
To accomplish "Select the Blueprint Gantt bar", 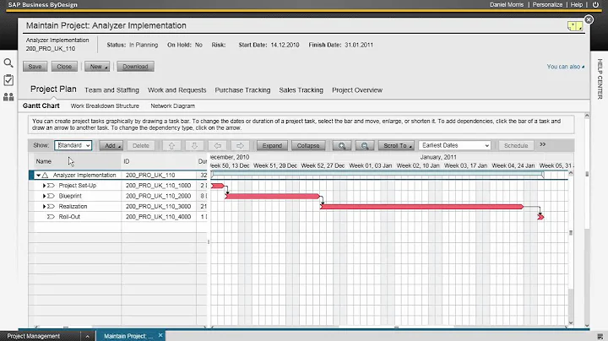I will [272, 197].
